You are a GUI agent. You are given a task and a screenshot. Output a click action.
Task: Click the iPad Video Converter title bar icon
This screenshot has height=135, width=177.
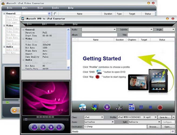[3, 3]
